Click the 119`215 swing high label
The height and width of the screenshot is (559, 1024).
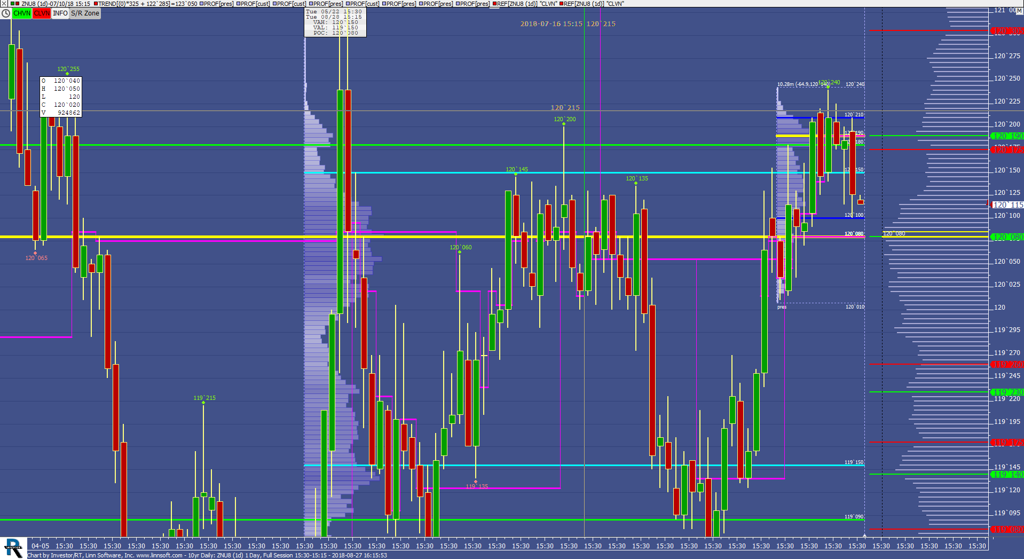point(204,398)
